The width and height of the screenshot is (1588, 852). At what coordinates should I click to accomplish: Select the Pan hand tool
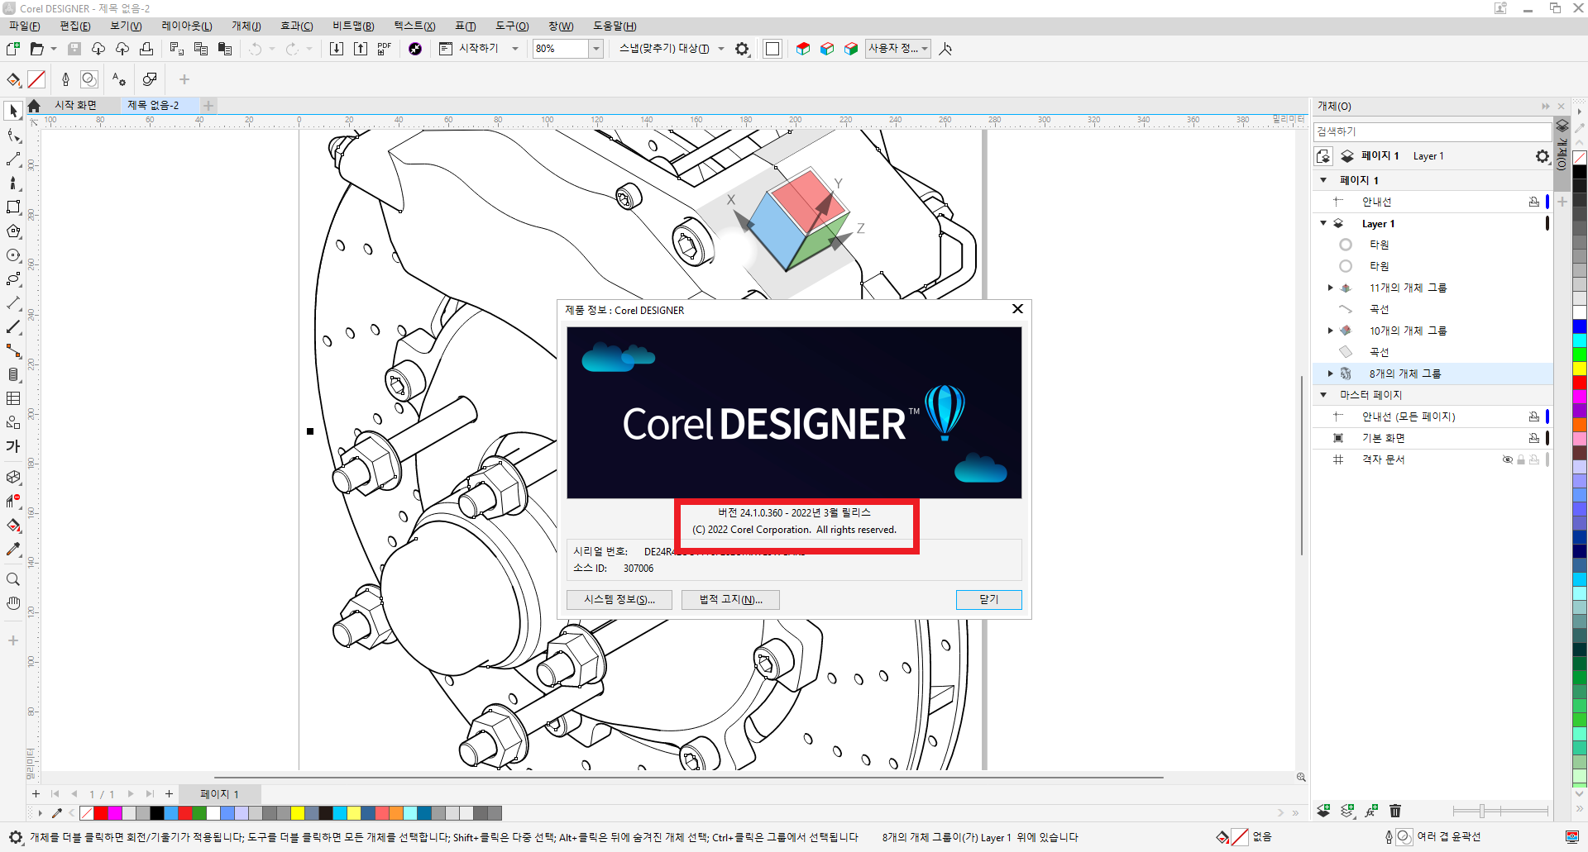click(13, 603)
